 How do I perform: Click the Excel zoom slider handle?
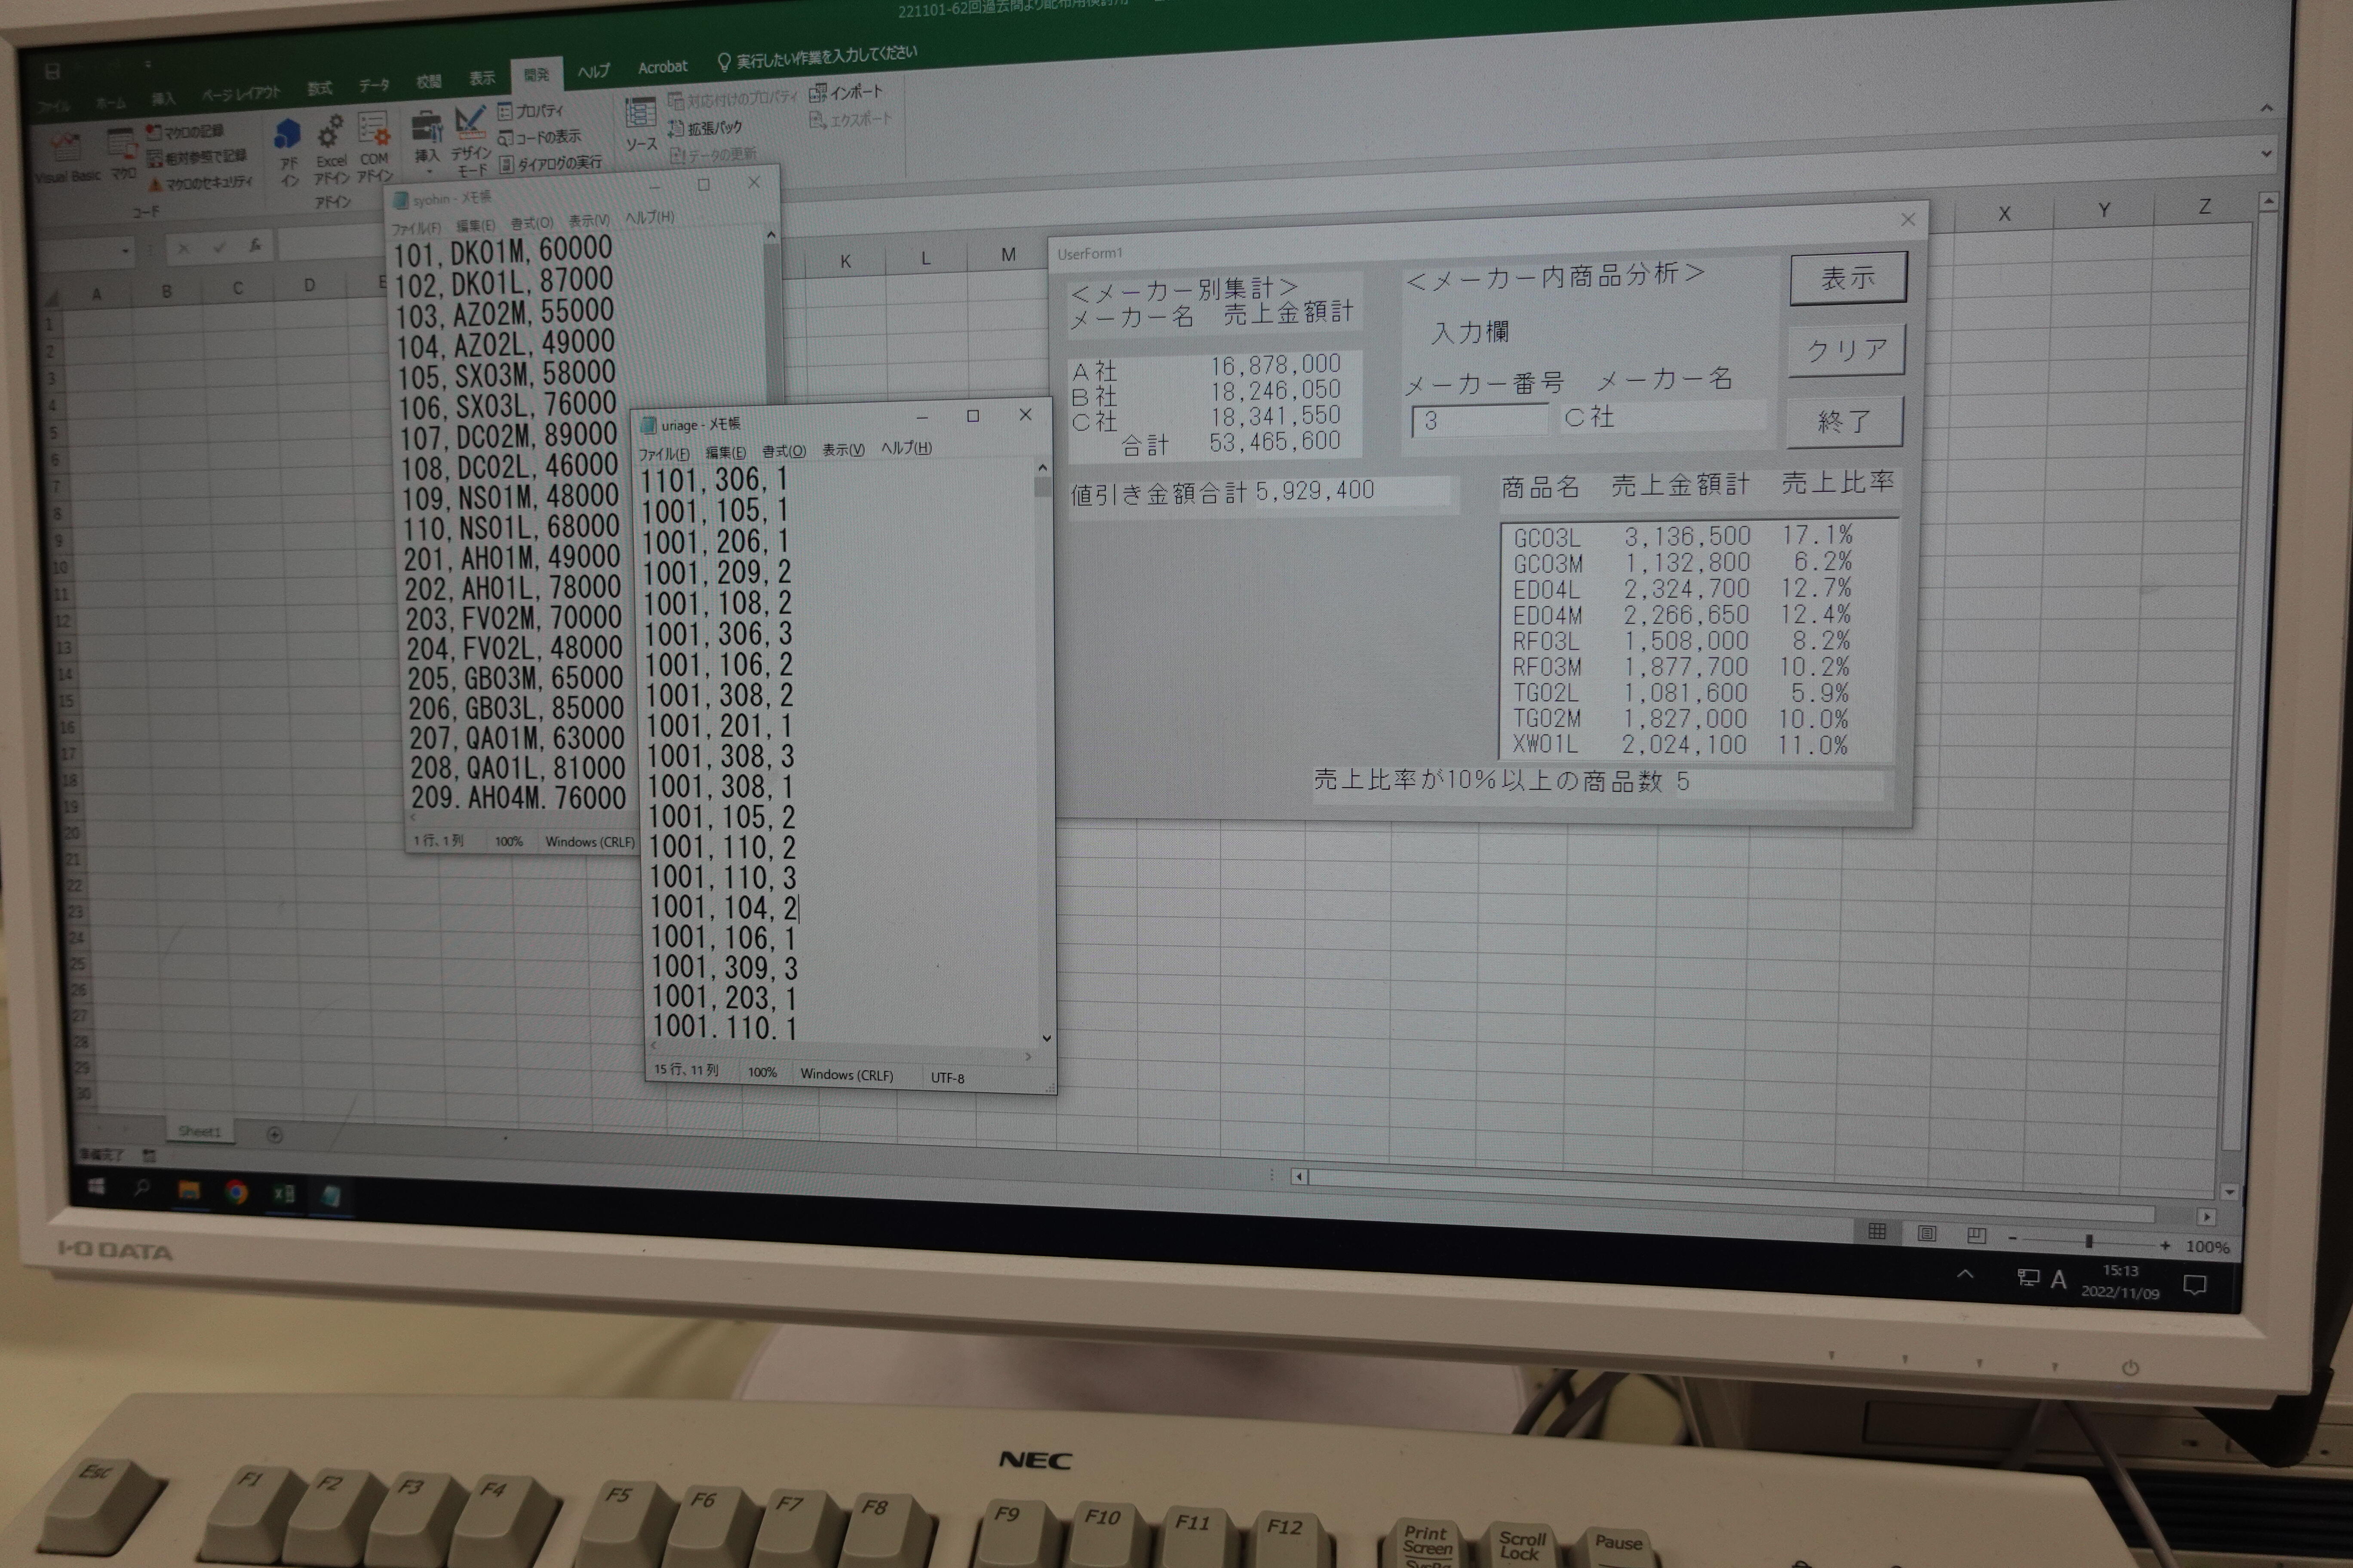pos(2089,1241)
